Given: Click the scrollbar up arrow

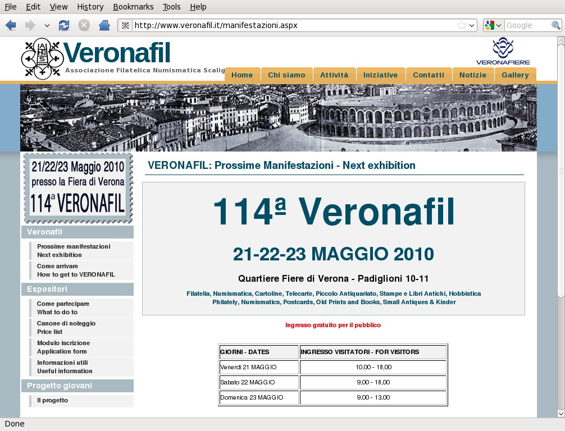Looking at the screenshot, I should 561,40.
